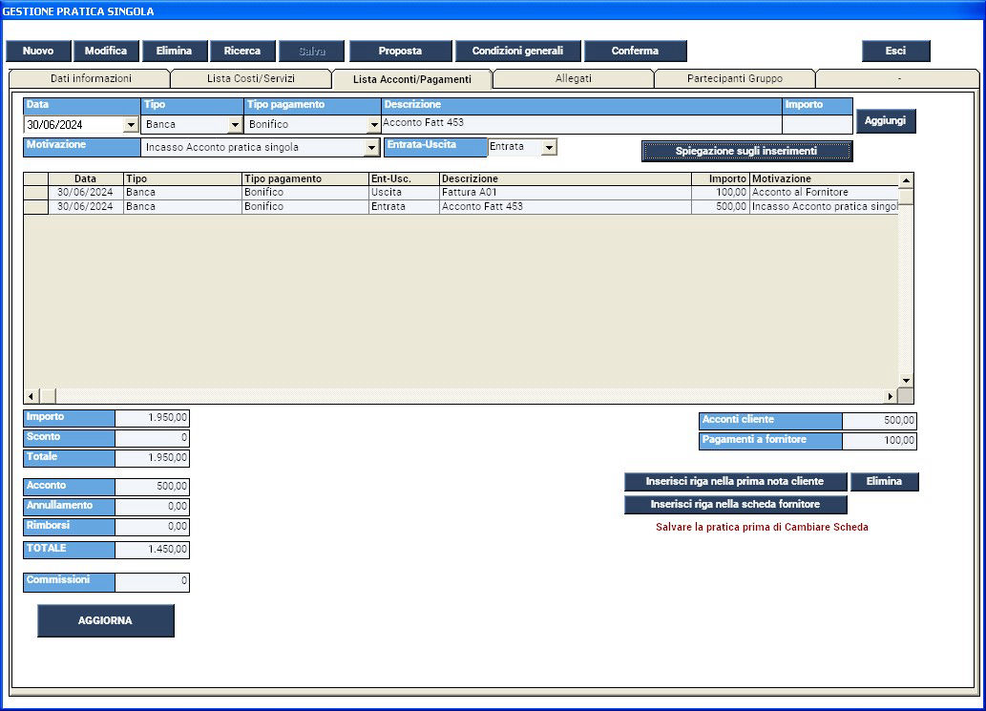The height and width of the screenshot is (711, 986).
Task: Click the Nuovo button
Action: (x=38, y=52)
